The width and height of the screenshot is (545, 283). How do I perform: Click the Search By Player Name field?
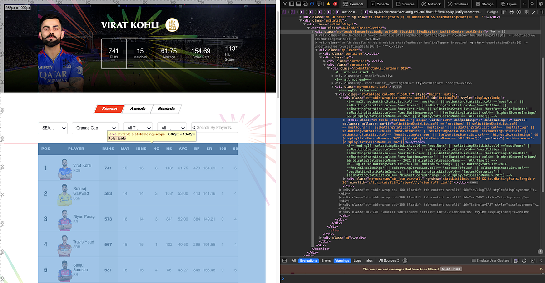[213, 128]
